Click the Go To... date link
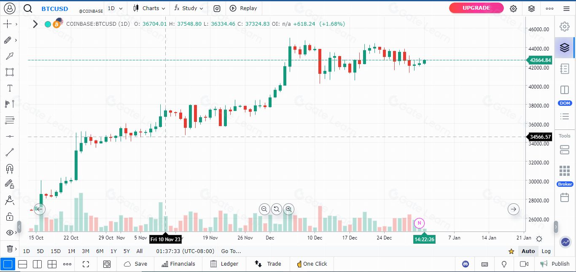Image resolution: width=576 pixels, height=272 pixels. tap(231, 251)
